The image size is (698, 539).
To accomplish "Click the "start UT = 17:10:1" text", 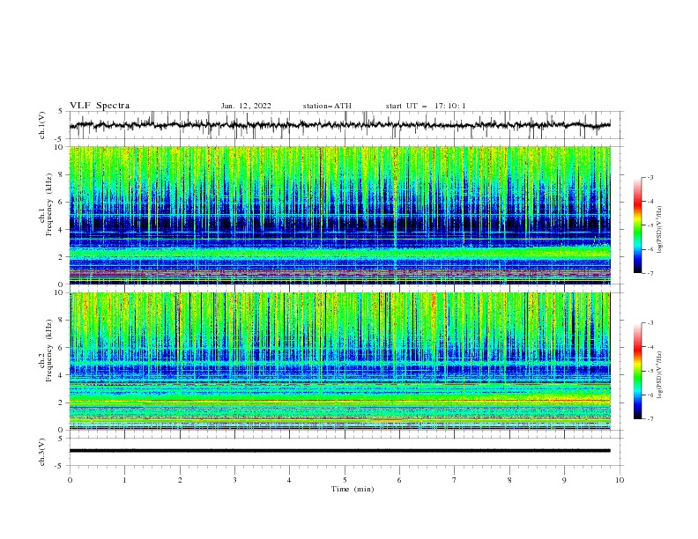I will tap(426, 106).
